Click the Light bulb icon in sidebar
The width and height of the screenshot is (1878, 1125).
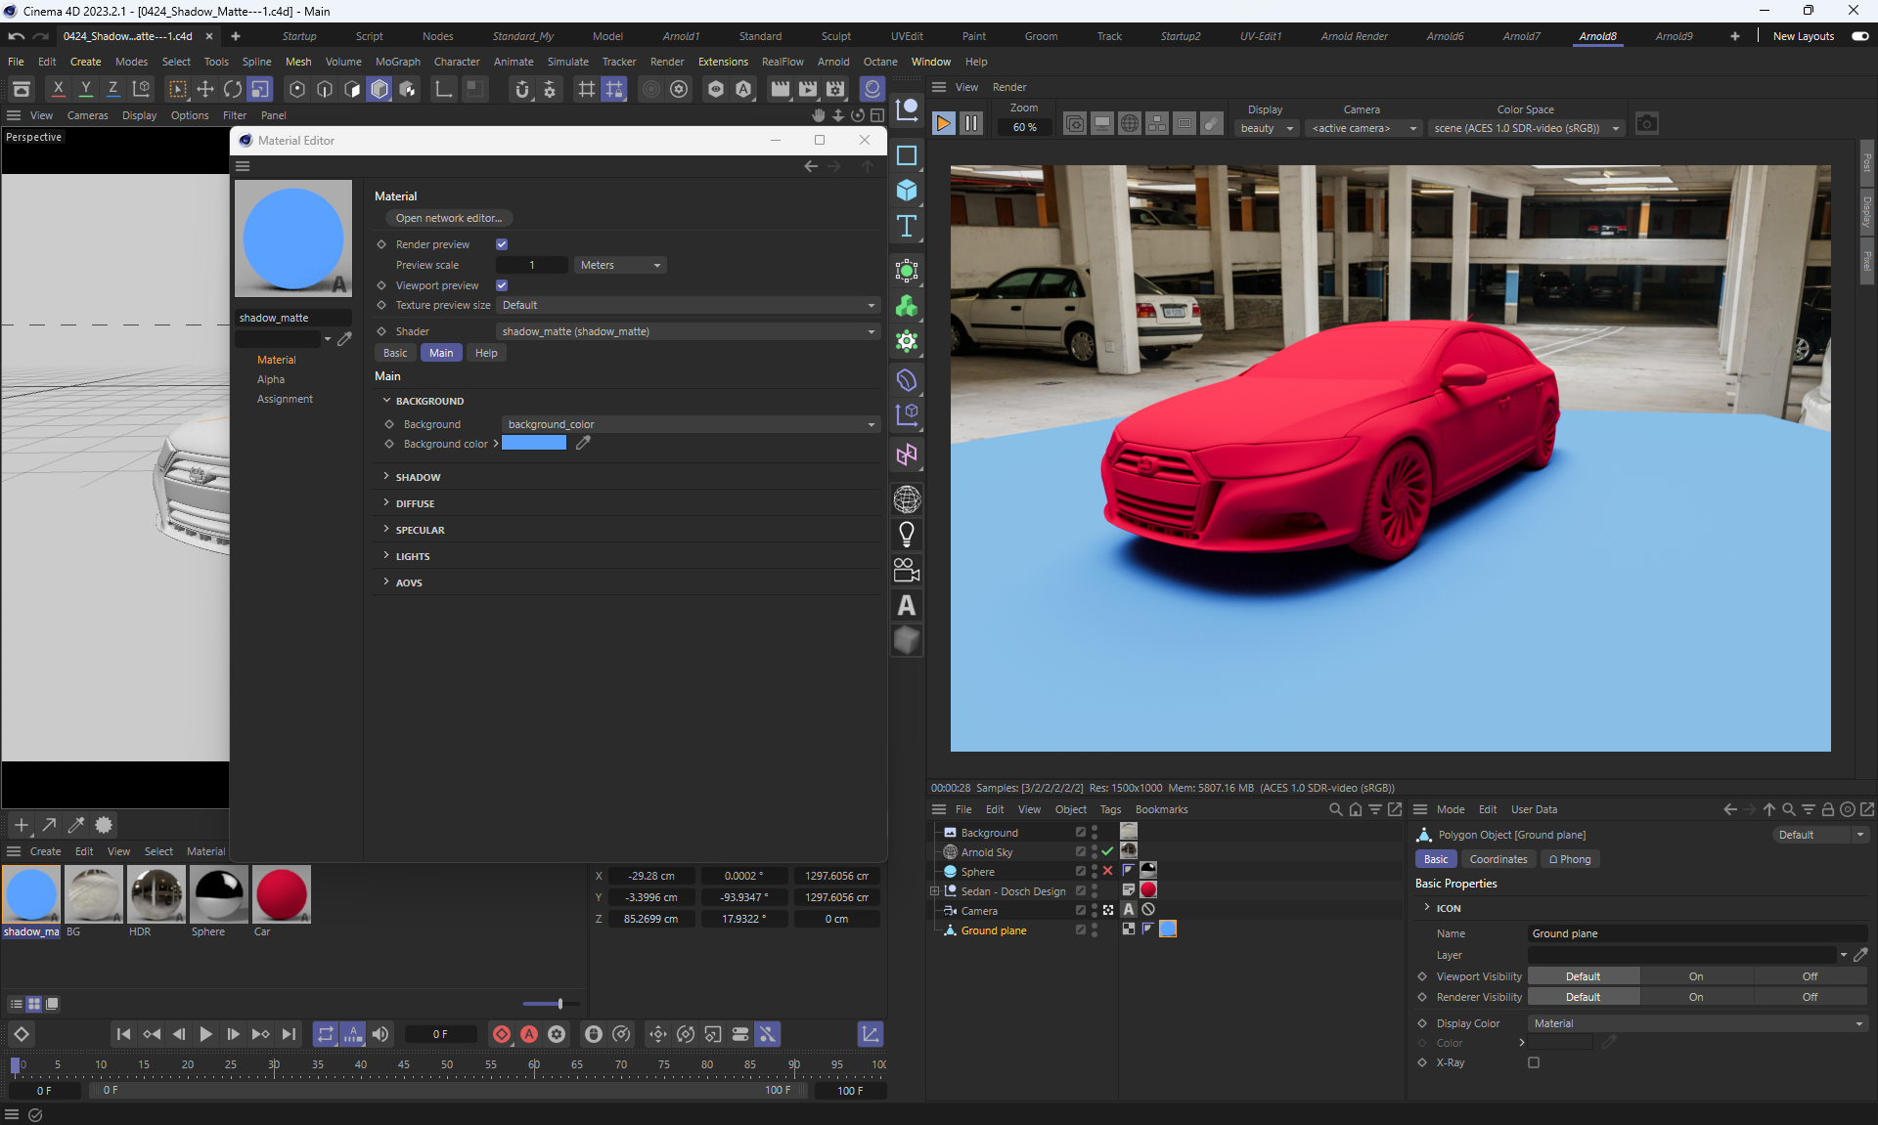(907, 534)
